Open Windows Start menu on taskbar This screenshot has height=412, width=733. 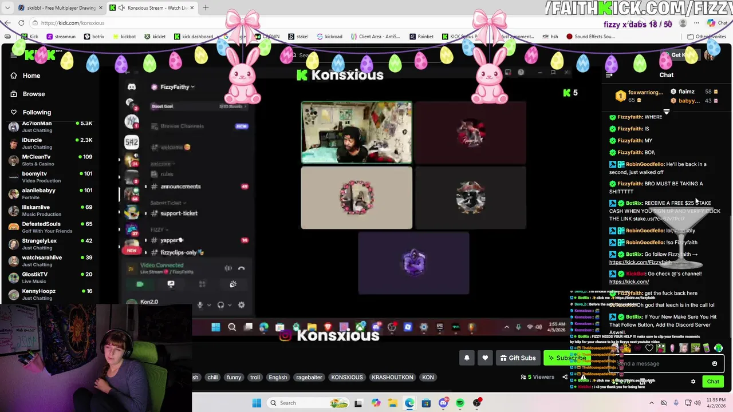257,403
